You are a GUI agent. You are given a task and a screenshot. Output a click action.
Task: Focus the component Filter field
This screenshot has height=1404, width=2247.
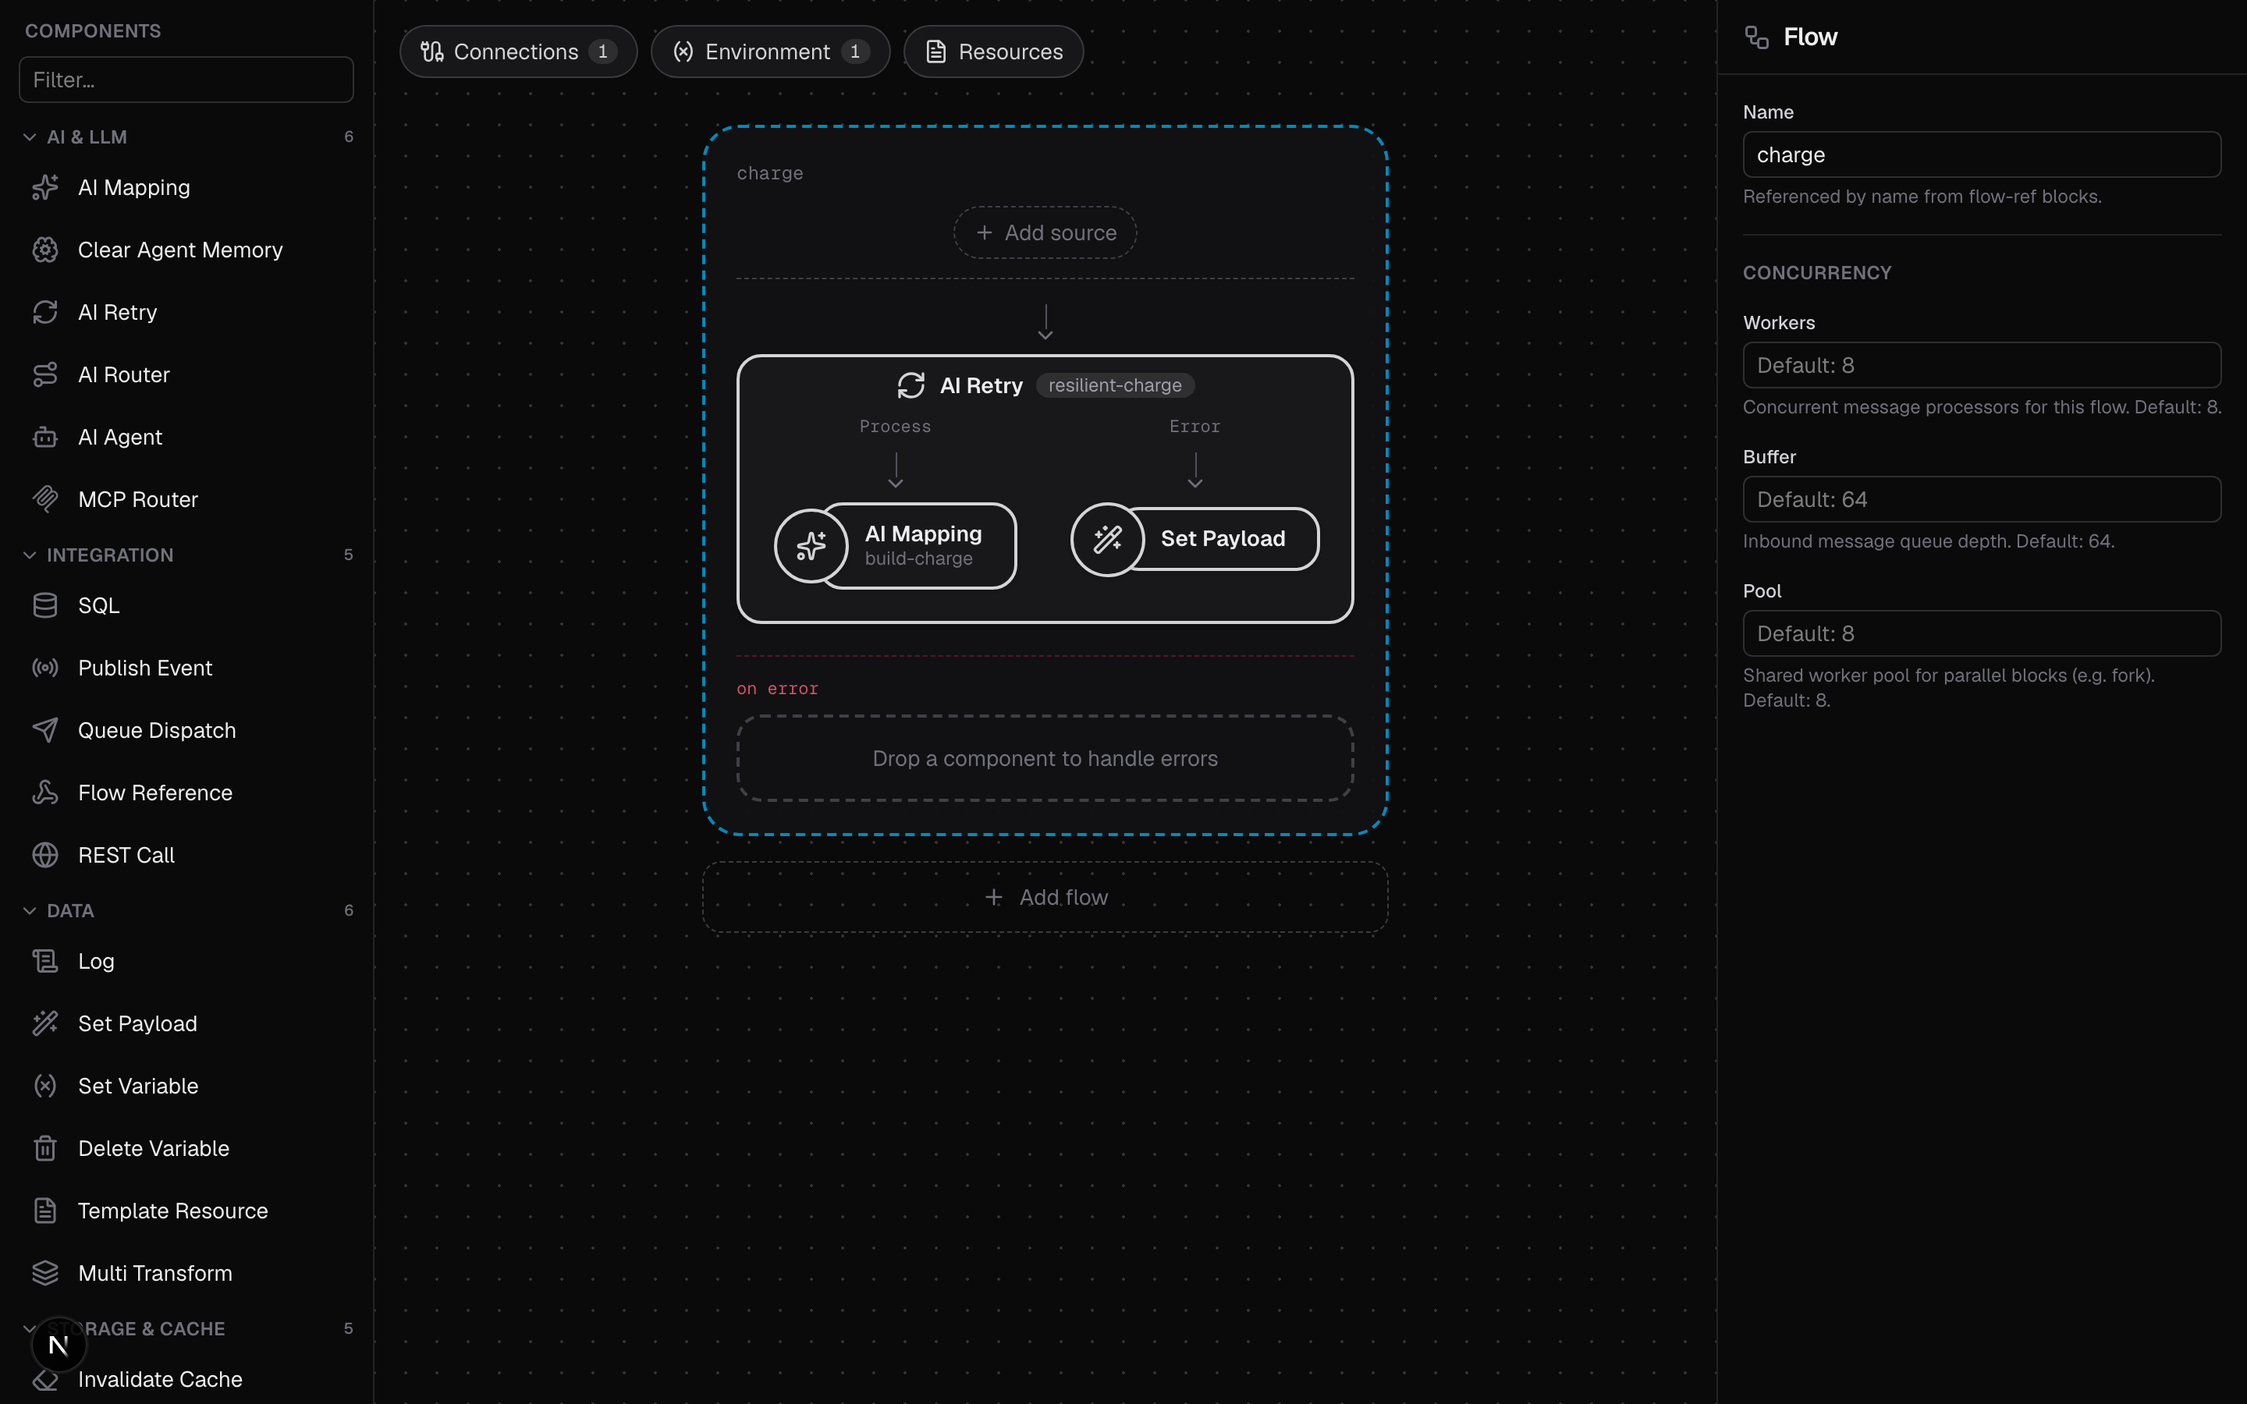coord(186,80)
